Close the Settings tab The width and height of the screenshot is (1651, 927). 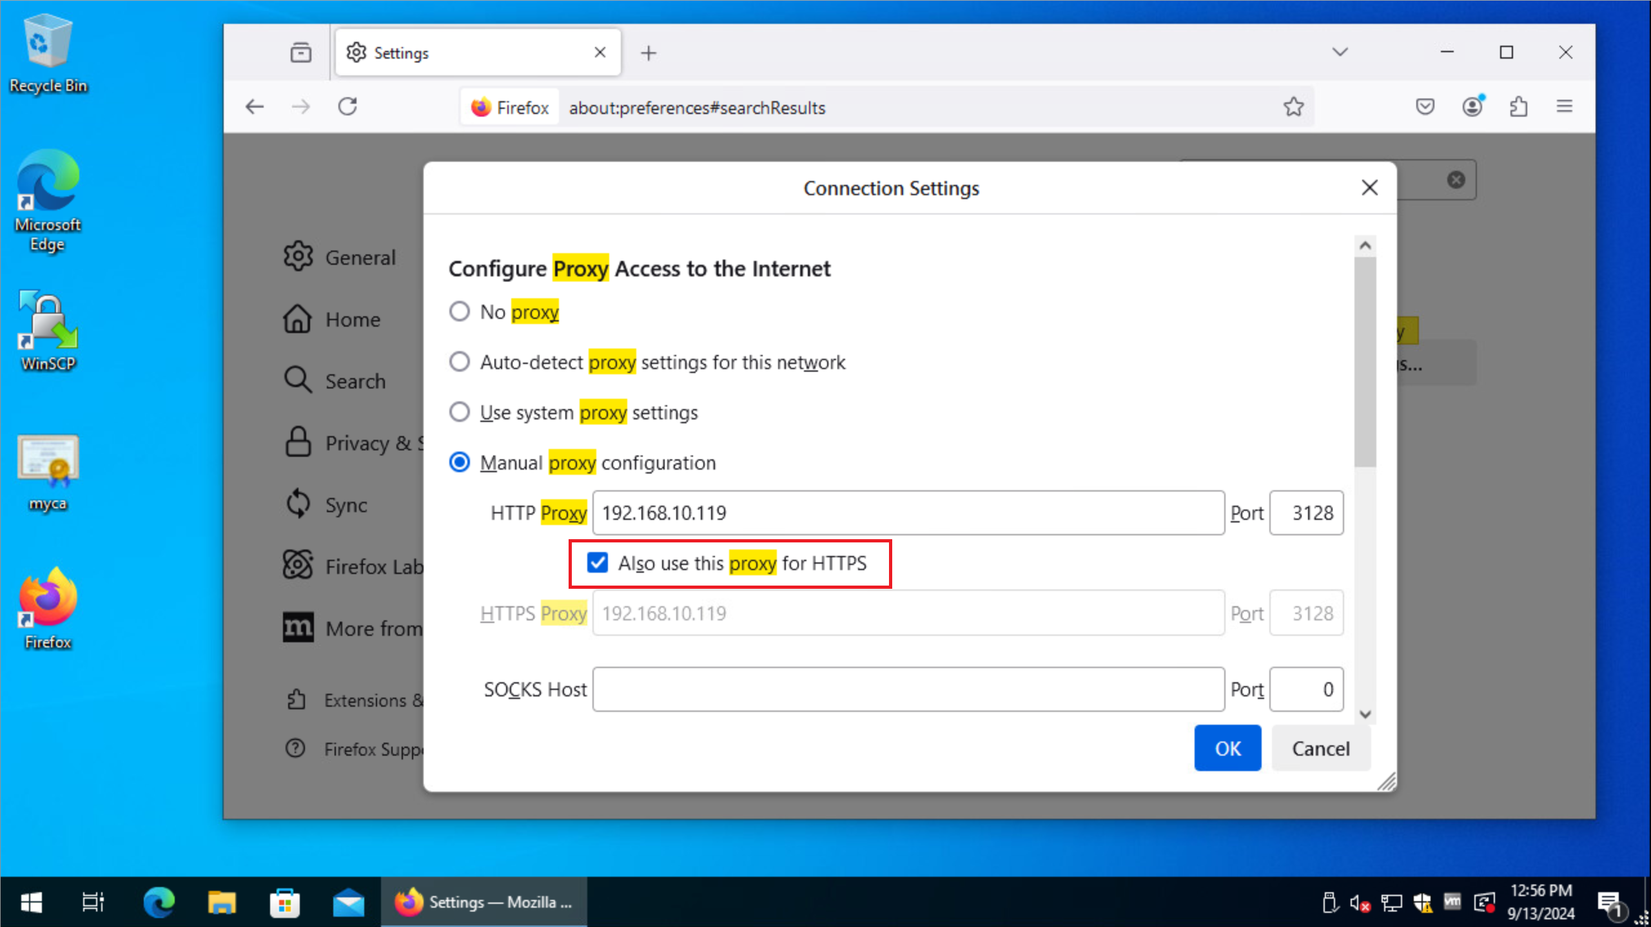600,52
